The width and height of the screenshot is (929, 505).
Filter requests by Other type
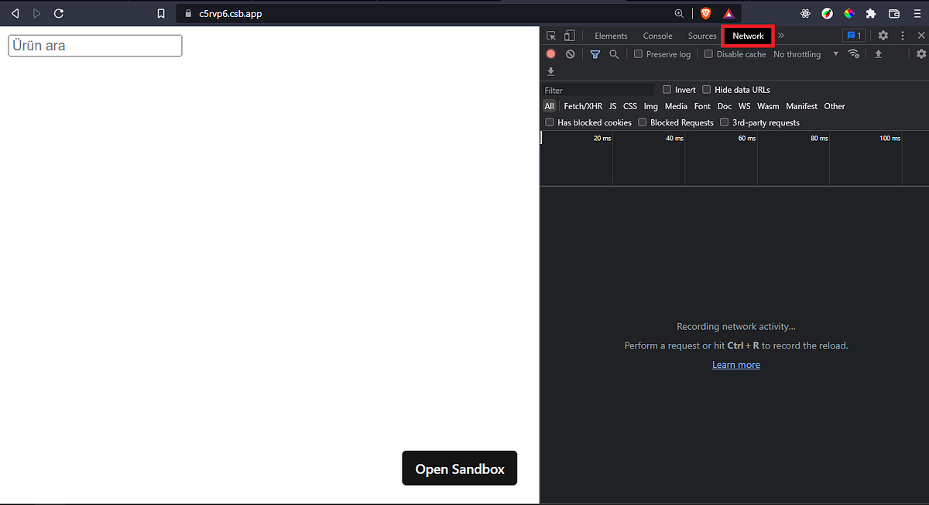click(835, 106)
